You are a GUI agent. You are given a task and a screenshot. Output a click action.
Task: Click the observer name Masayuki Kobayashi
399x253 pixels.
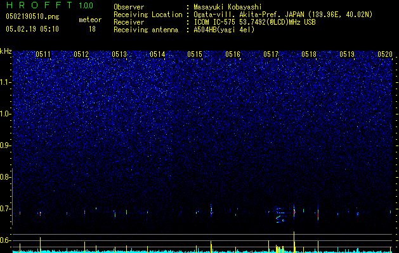[228, 7]
